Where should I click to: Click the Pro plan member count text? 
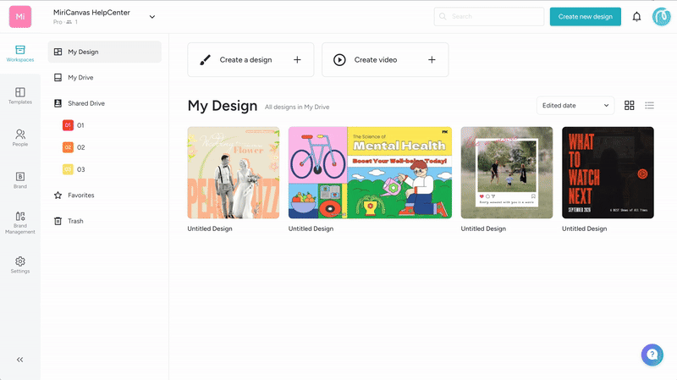(65, 22)
